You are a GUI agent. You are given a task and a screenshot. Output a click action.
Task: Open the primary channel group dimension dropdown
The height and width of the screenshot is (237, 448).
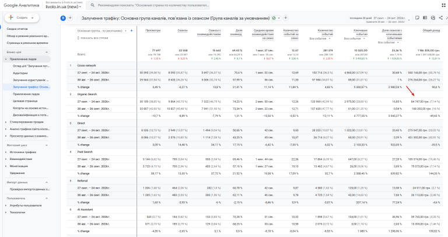coord(101,30)
